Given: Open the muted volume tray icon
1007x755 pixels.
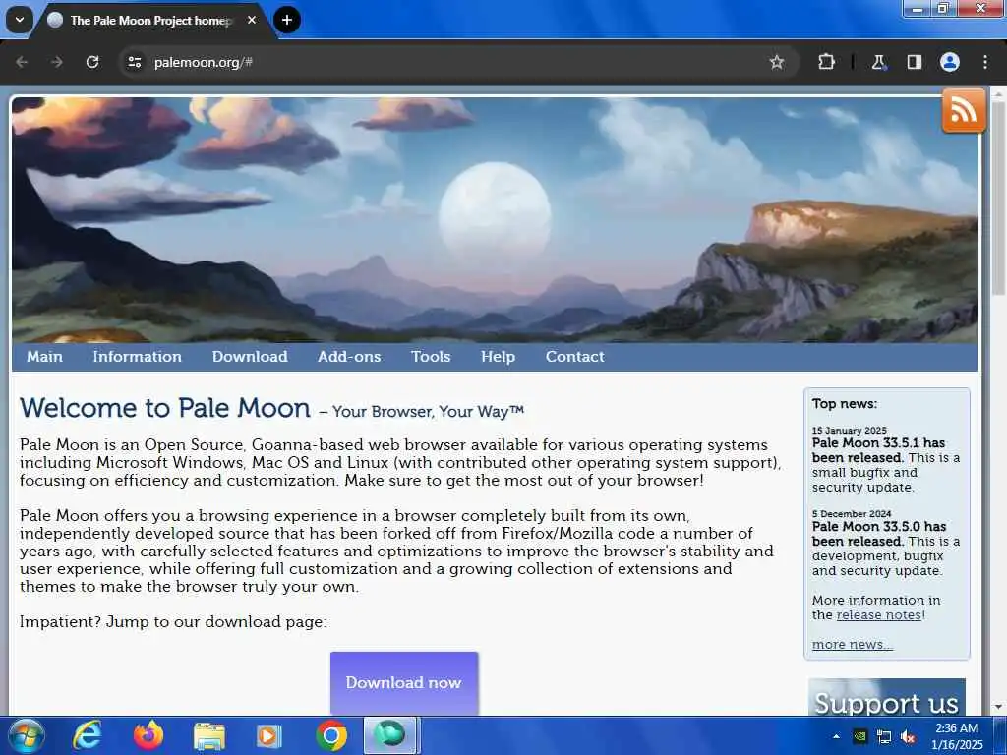Looking at the screenshot, I should point(908,736).
